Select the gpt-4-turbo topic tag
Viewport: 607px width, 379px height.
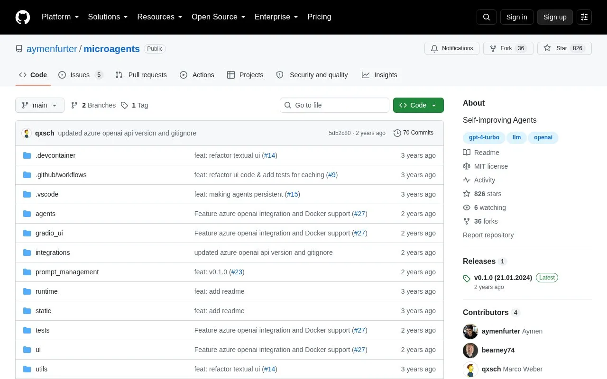point(484,137)
